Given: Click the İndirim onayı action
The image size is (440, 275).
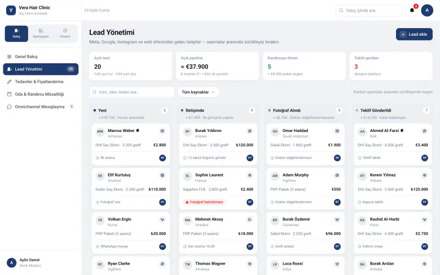Looking at the screenshot, I should [370, 246].
